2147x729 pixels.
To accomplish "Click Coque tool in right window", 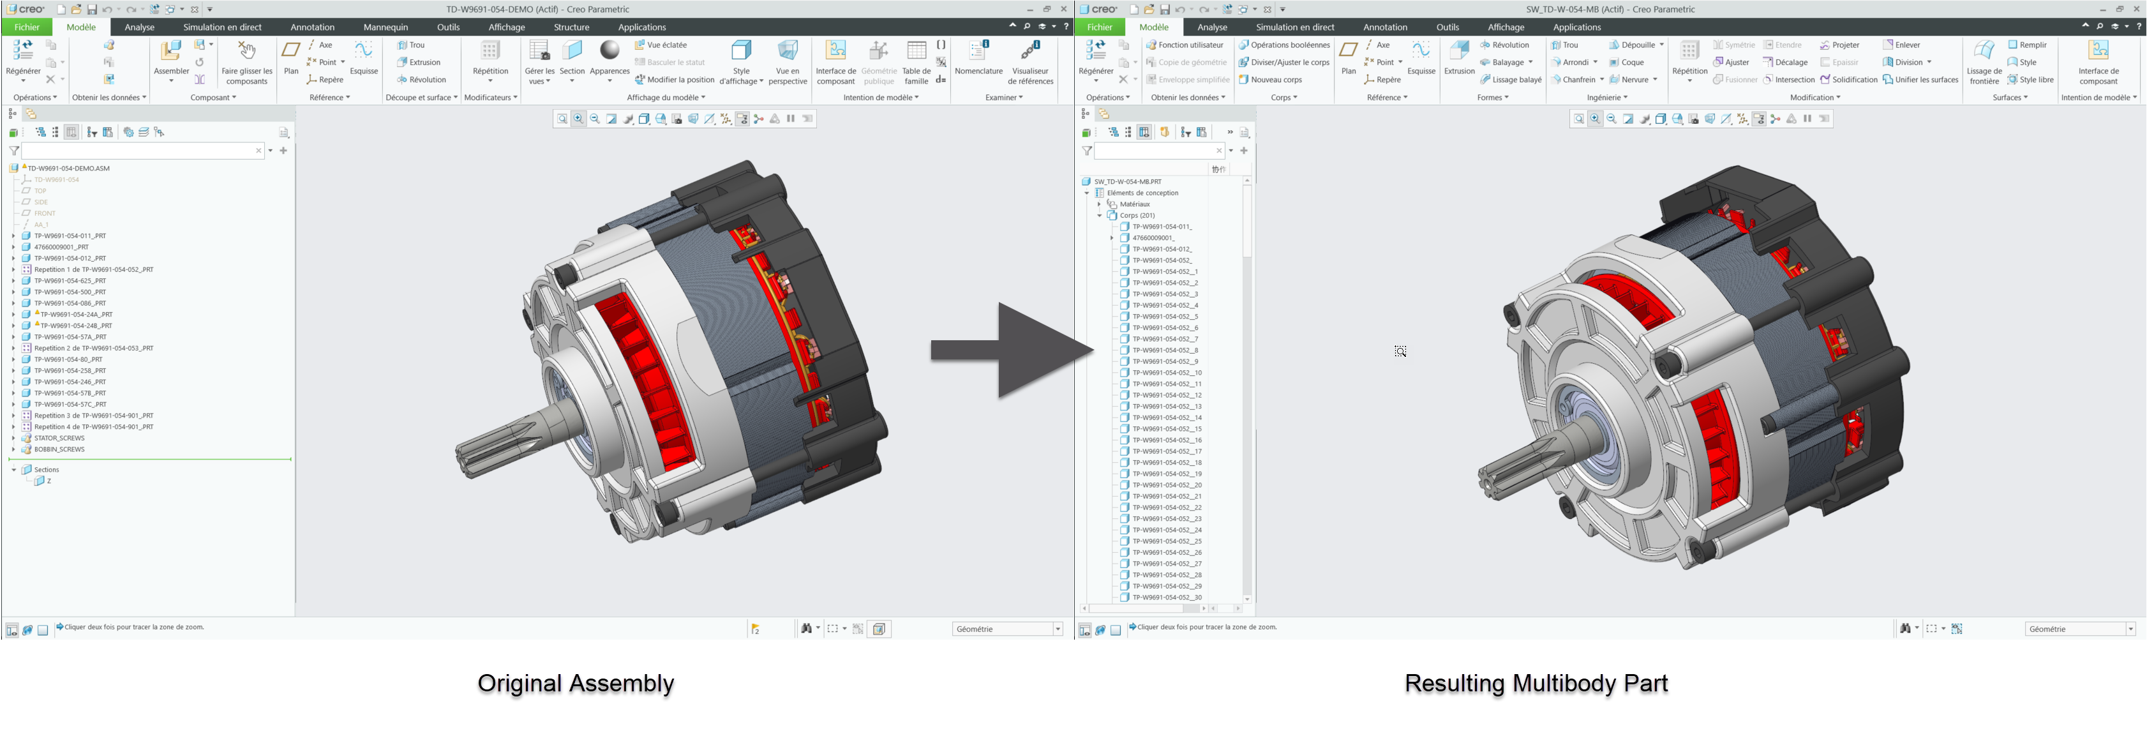I will (x=1626, y=63).
